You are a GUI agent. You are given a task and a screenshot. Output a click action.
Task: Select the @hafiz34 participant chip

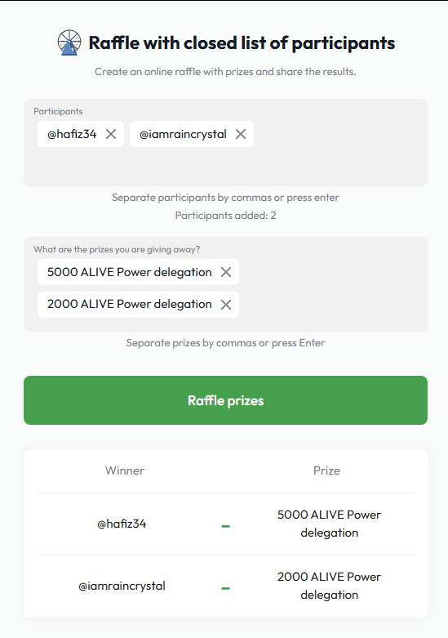pos(72,134)
